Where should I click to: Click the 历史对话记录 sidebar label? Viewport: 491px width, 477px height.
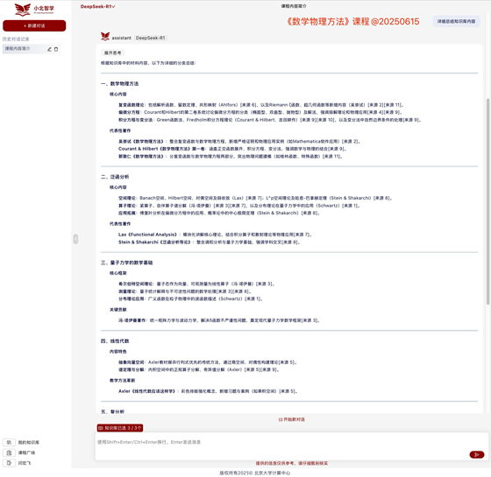16,39
